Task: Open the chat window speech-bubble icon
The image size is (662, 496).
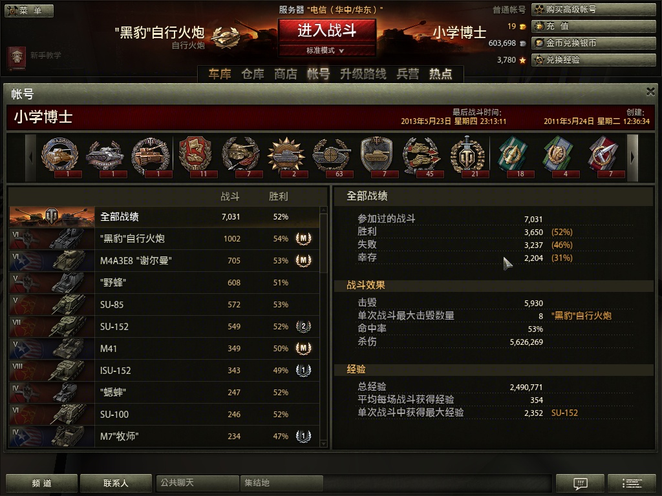Action: click(x=581, y=483)
